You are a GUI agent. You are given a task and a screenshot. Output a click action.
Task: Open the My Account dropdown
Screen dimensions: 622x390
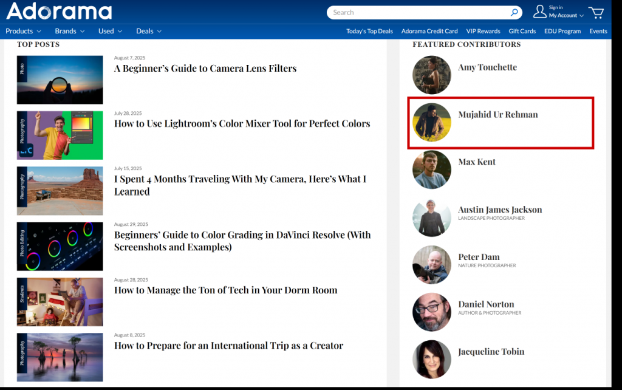pos(566,16)
